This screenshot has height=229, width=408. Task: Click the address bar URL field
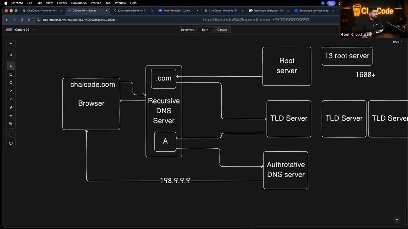pos(119,20)
